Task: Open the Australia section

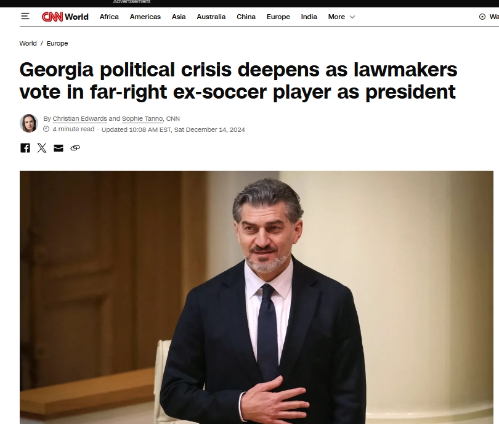Action: point(211,17)
